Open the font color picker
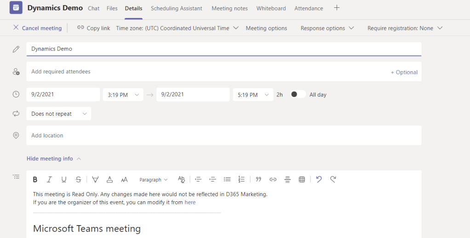Screen dimensions: 470x238 pos(109,180)
